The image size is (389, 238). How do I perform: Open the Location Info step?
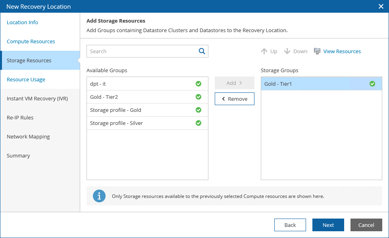click(x=23, y=23)
